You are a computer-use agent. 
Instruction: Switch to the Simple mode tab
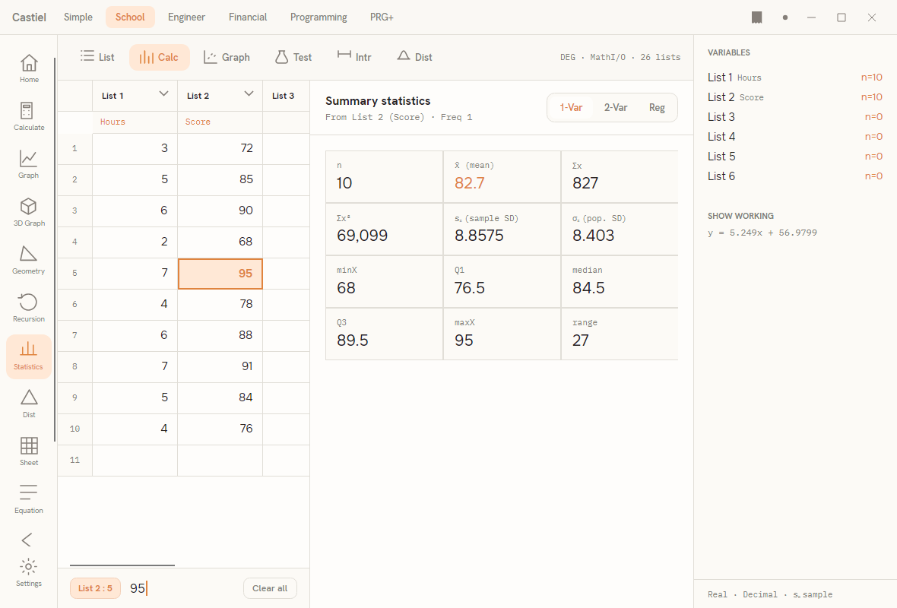(x=78, y=17)
